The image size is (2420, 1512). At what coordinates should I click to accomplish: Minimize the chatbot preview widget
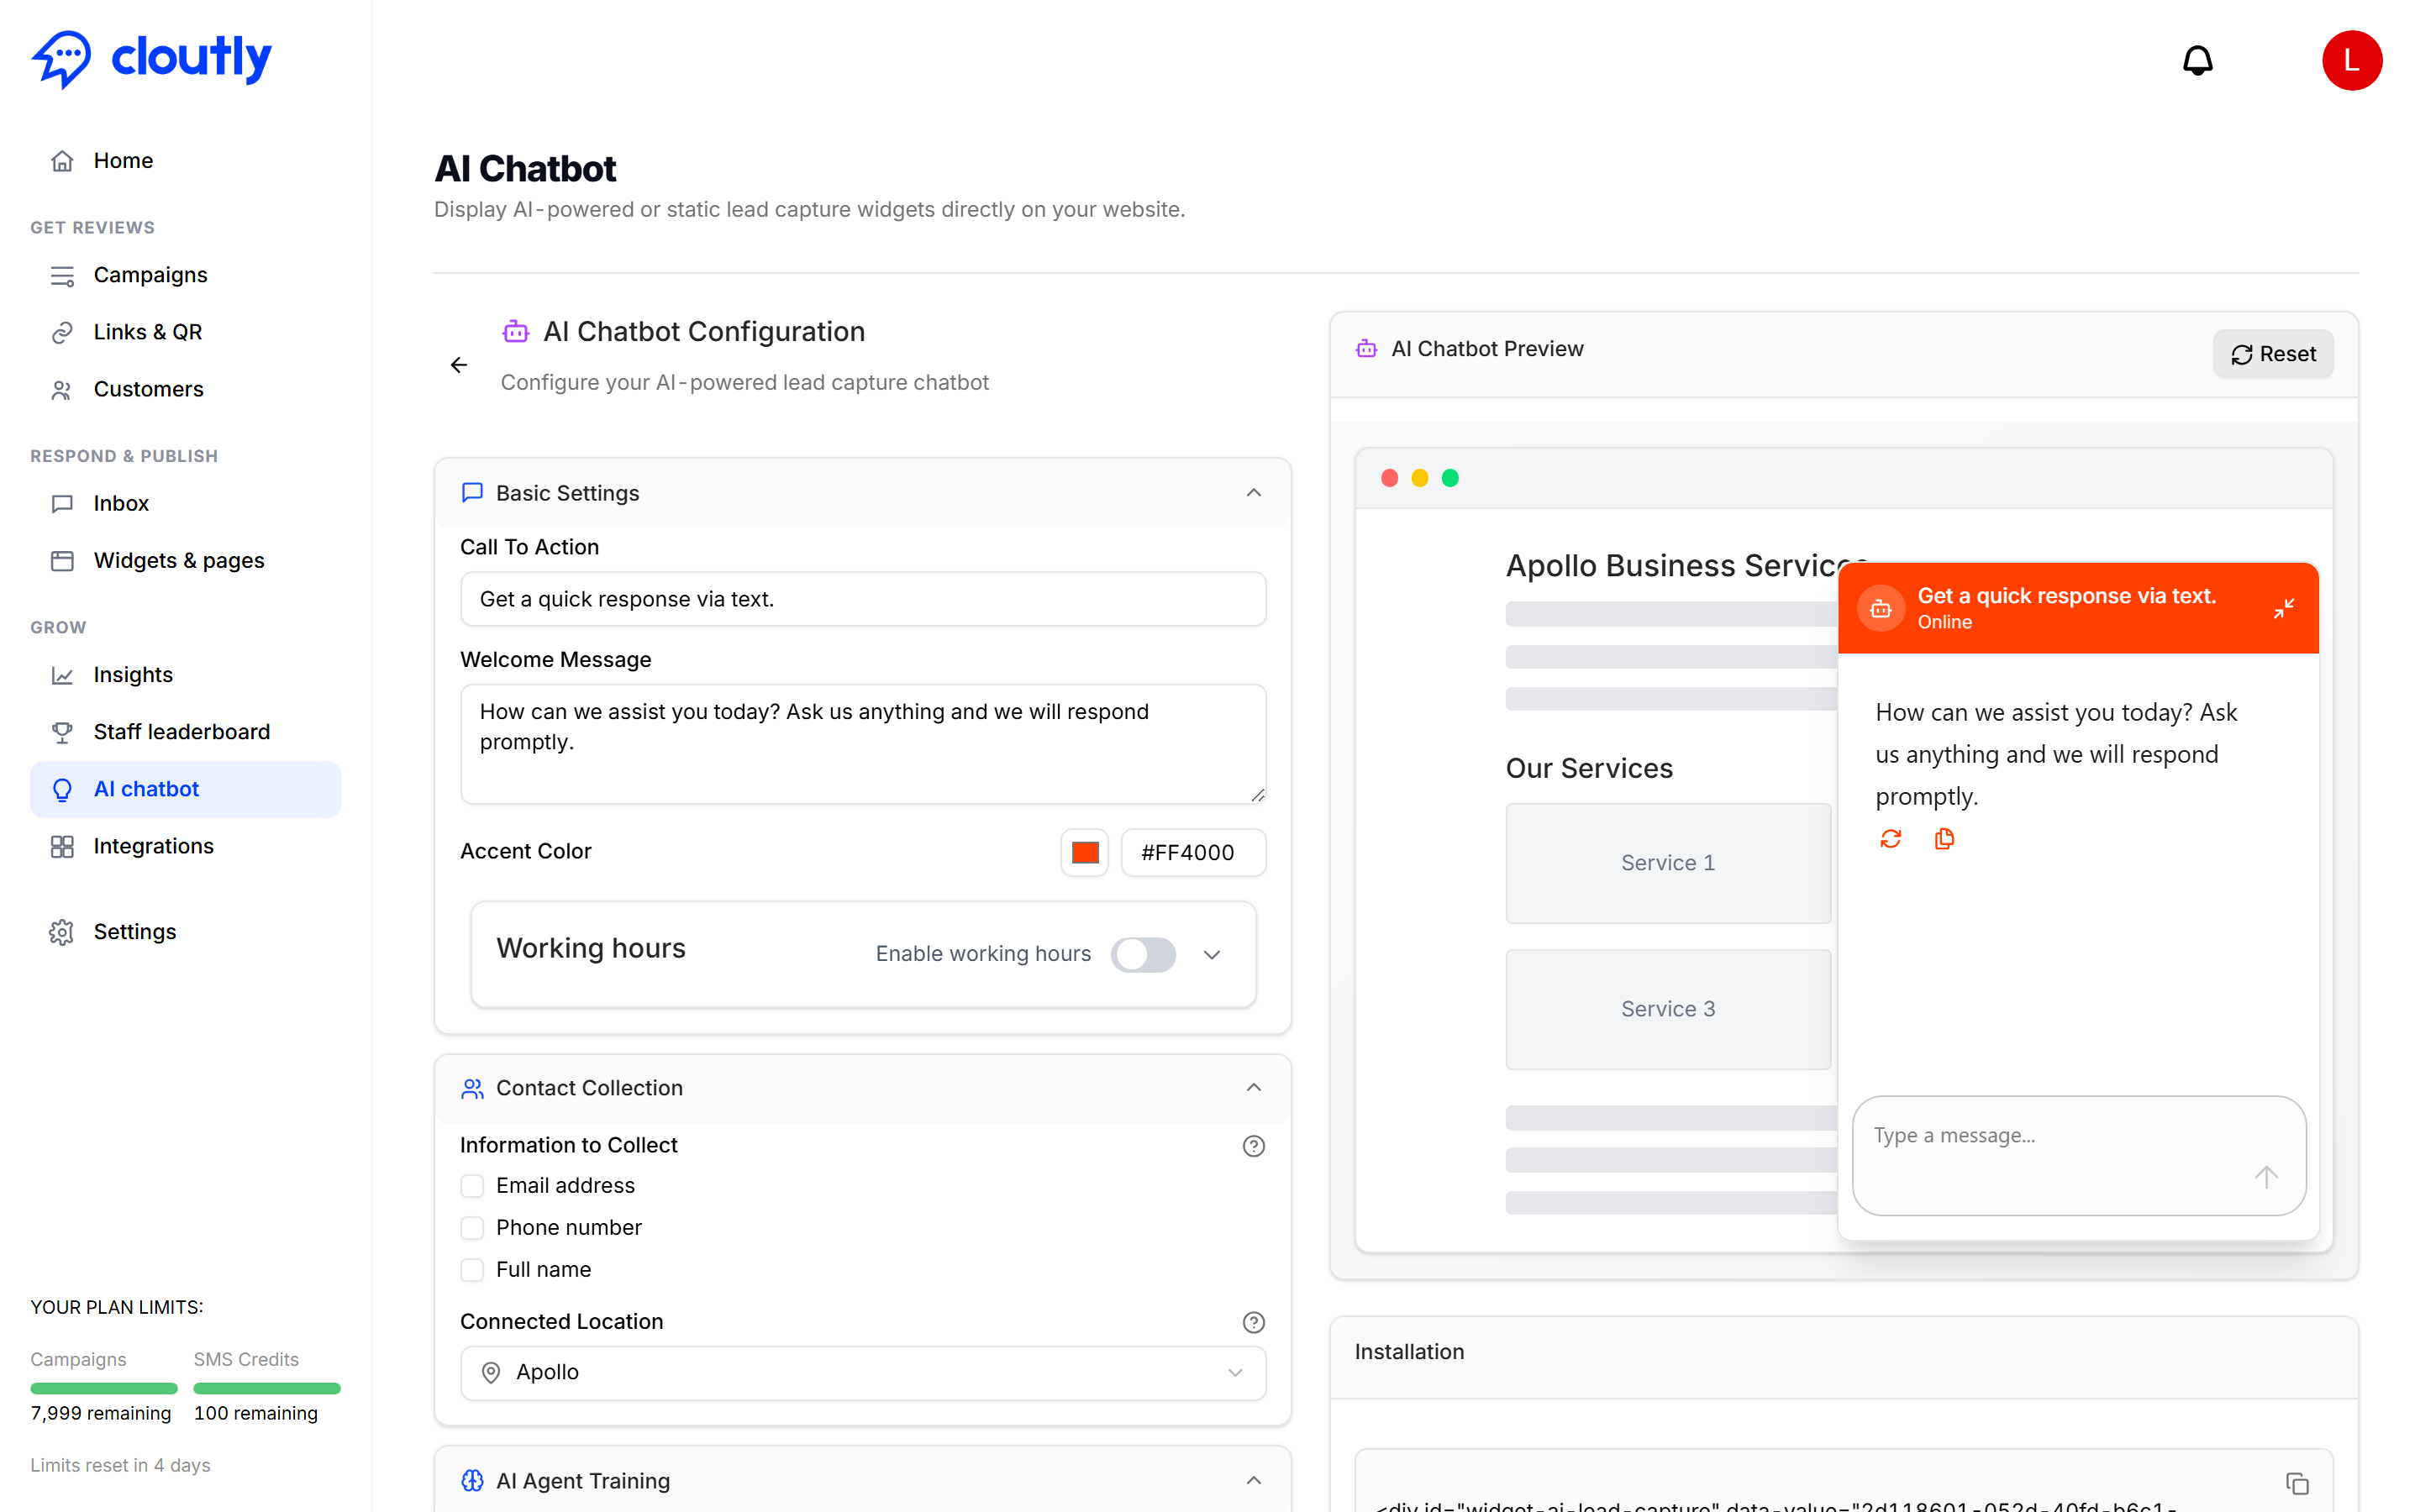tap(2283, 608)
